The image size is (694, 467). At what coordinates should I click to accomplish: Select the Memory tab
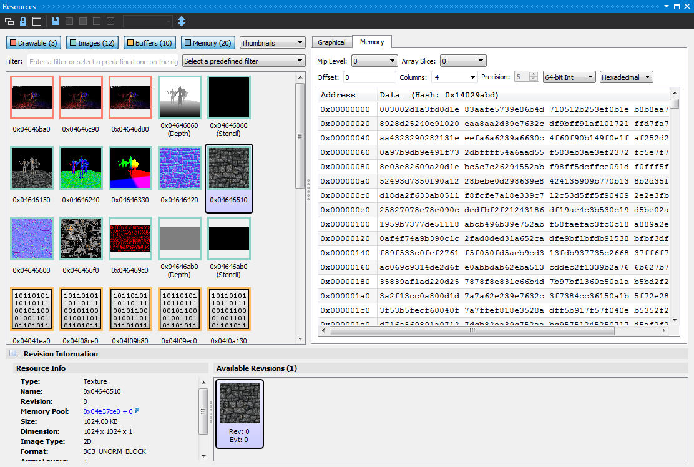372,42
